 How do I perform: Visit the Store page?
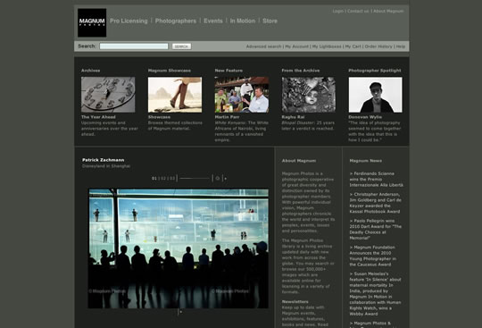pos(270,21)
